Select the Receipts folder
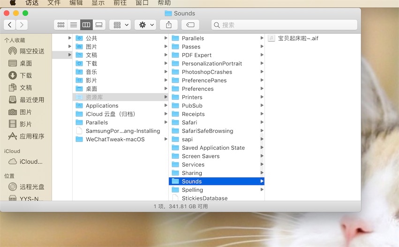Viewport: 399px width, 247px height. [x=217, y=114]
